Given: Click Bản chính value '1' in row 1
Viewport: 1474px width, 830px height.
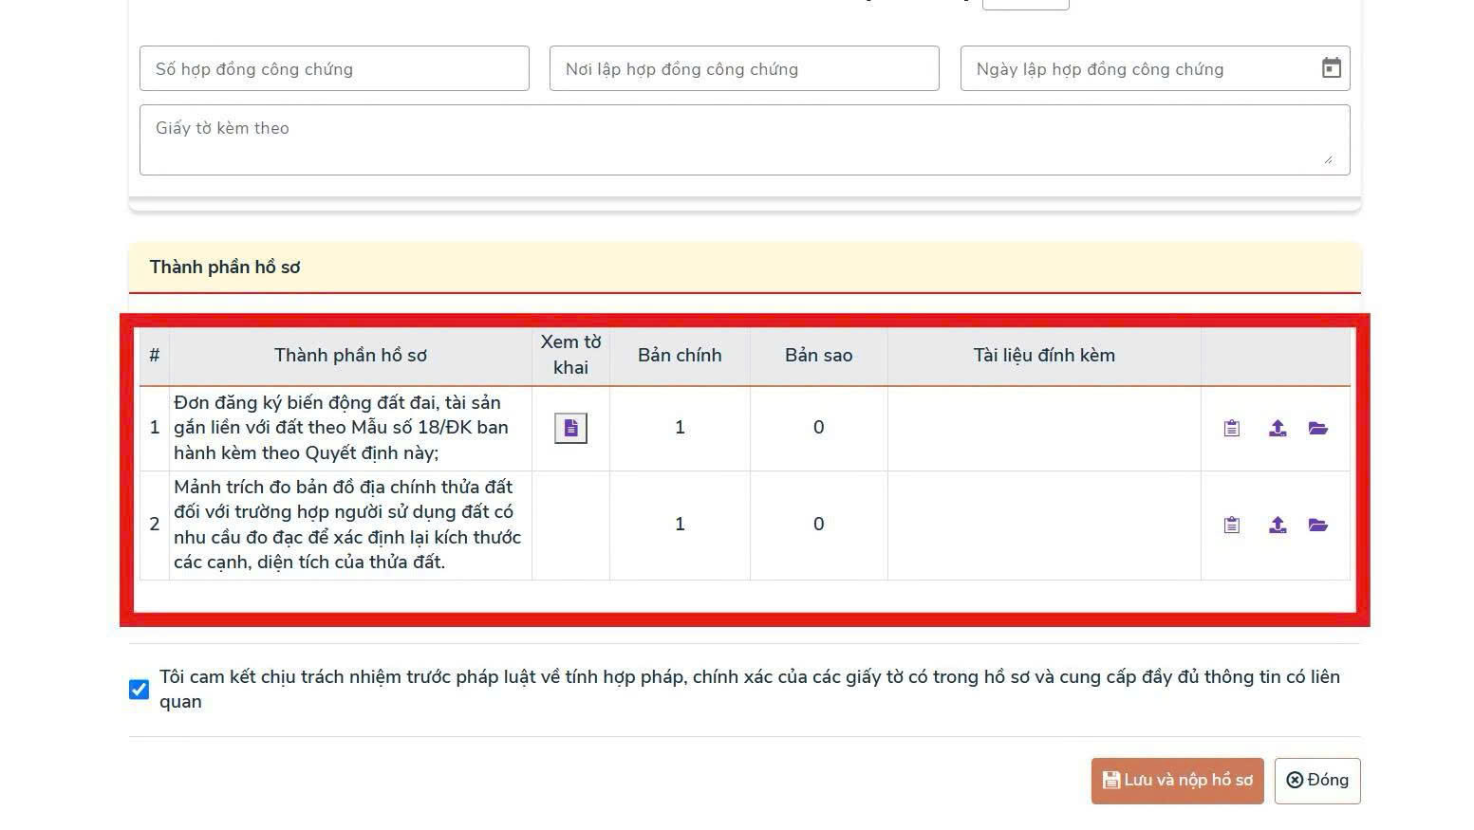Looking at the screenshot, I should [x=680, y=428].
